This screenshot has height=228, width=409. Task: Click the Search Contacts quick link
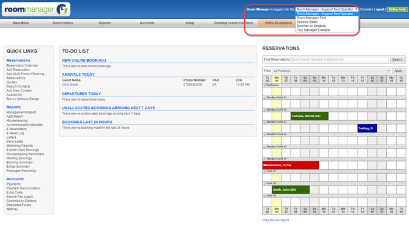tap(18, 86)
